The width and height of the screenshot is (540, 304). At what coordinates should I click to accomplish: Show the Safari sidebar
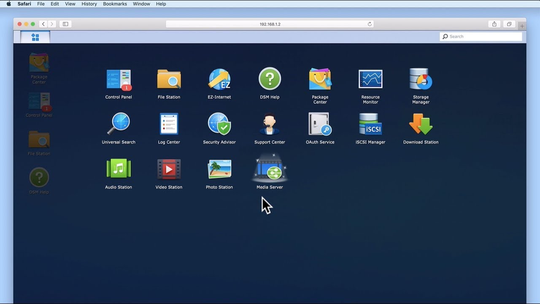pyautogui.click(x=65, y=24)
